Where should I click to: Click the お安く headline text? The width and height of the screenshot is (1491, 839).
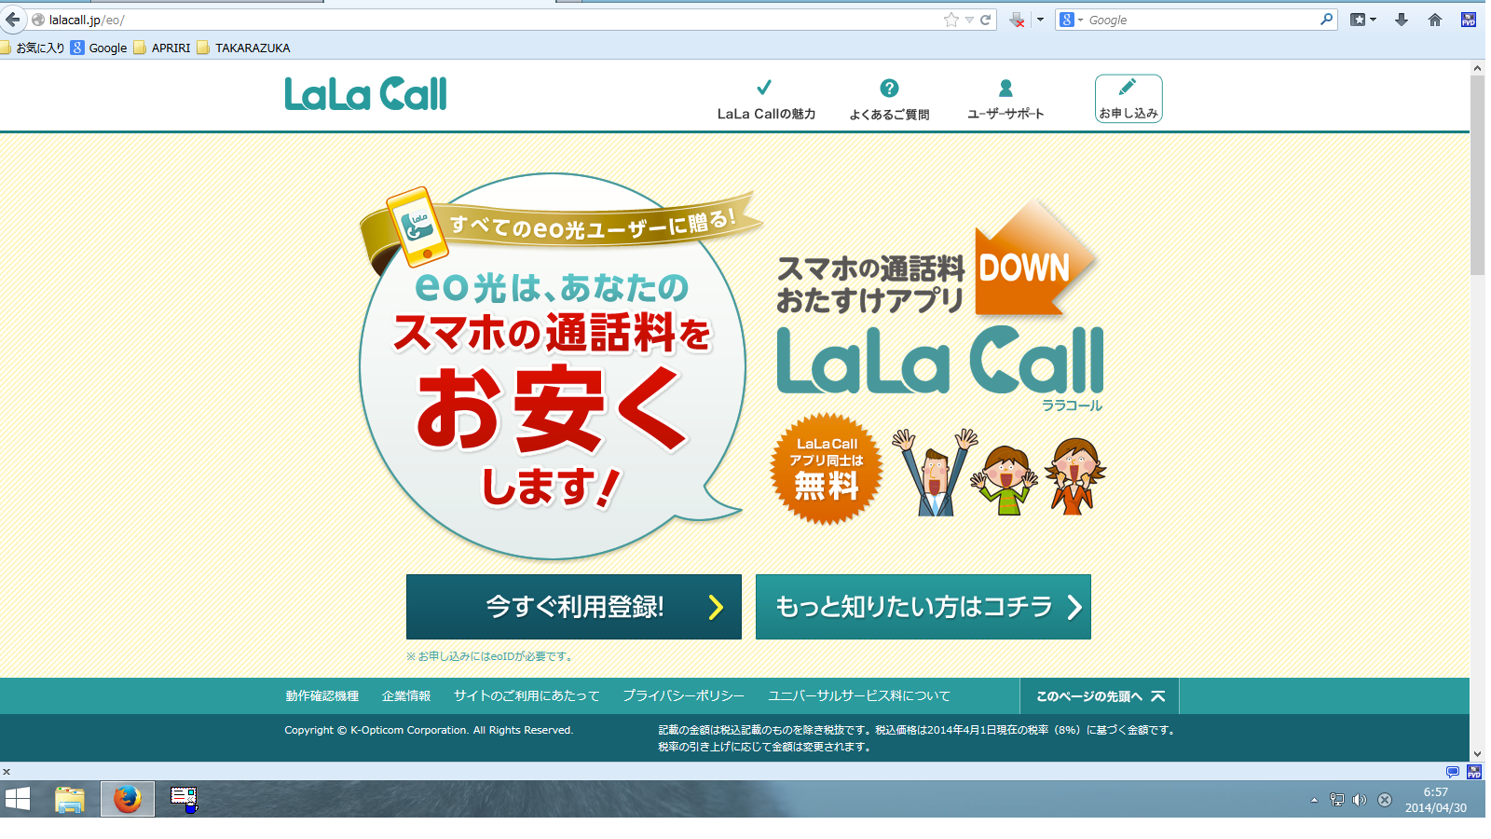(x=552, y=408)
